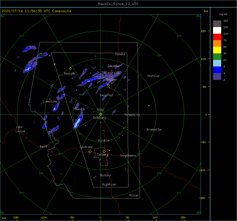Click the 160 value on the legend scale
This screenshot has width=237, height=221.
[226, 21]
